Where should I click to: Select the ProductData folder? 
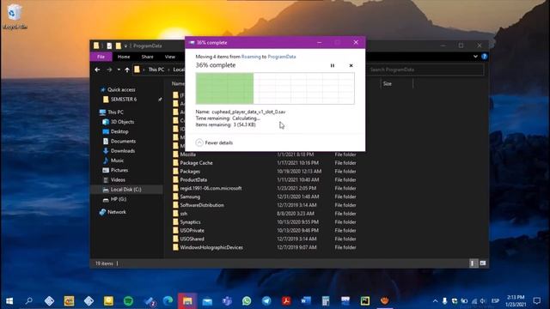193,179
